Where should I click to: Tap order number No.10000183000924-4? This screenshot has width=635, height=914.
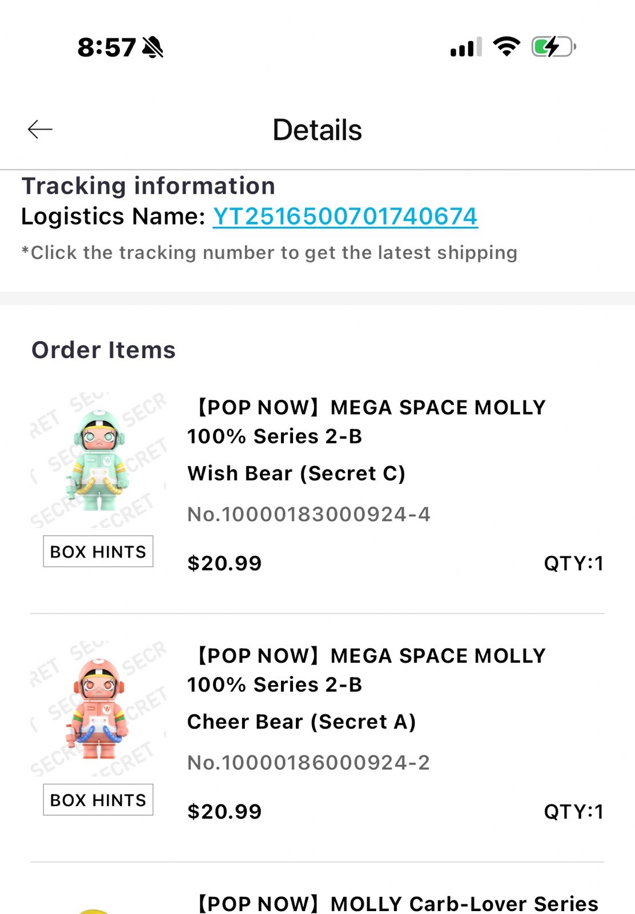pos(308,514)
